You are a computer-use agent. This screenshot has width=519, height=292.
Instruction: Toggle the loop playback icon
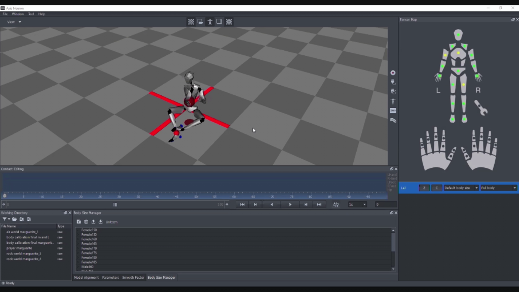336,205
